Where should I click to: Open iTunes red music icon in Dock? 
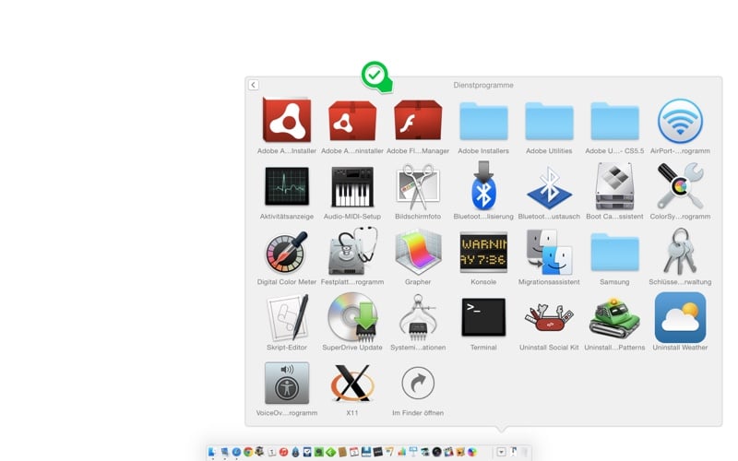point(283,452)
